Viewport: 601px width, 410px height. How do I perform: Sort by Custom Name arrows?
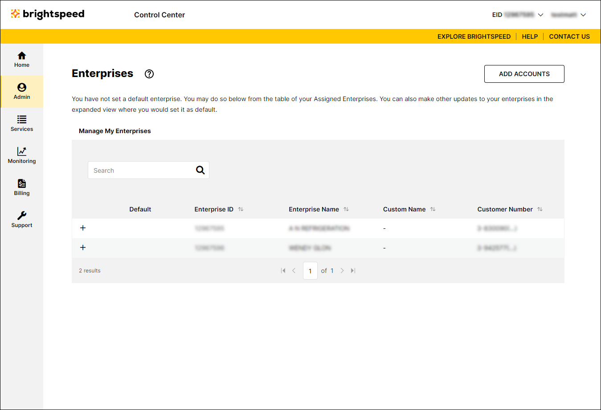[x=433, y=209]
